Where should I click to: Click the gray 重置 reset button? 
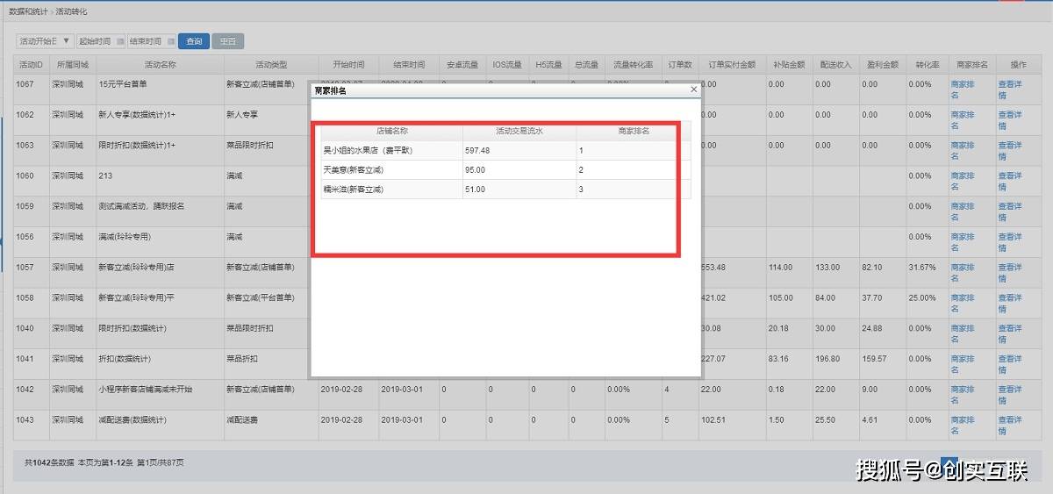228,41
